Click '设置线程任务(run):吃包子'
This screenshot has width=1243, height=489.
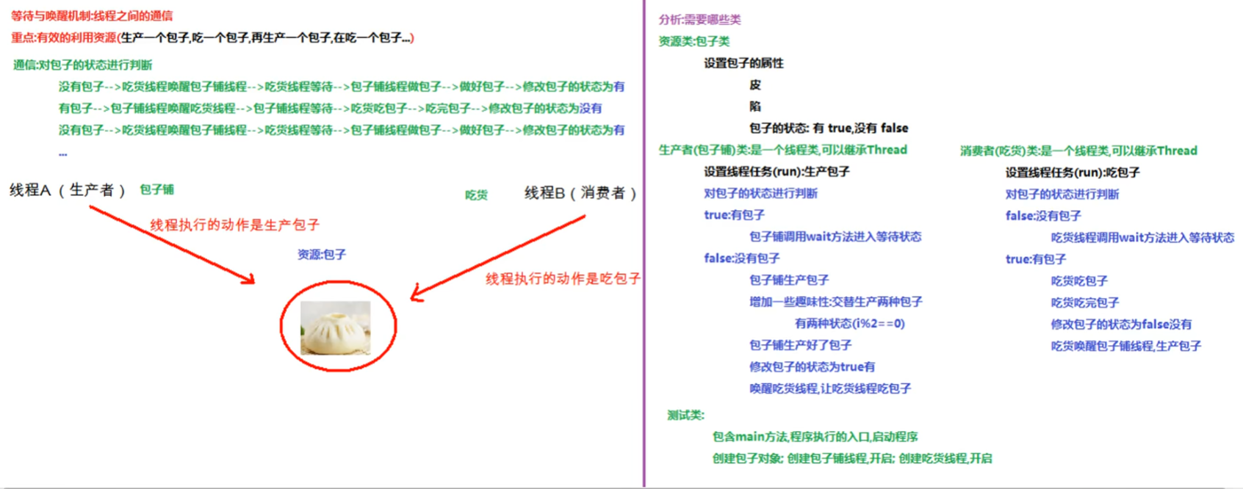point(1073,173)
